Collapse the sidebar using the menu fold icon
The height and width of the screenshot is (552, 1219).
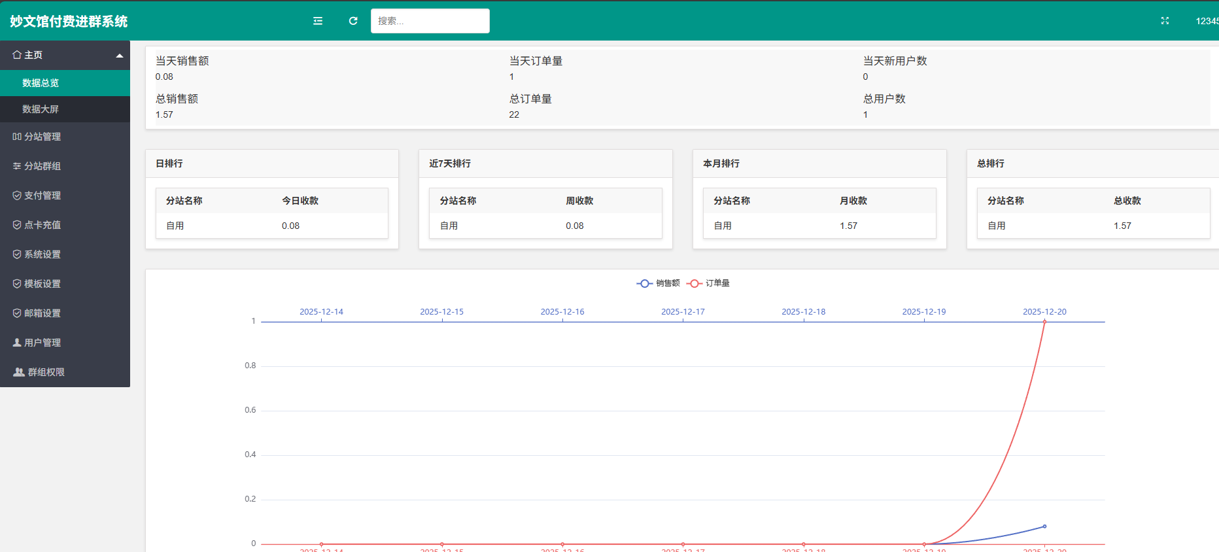[x=318, y=21]
